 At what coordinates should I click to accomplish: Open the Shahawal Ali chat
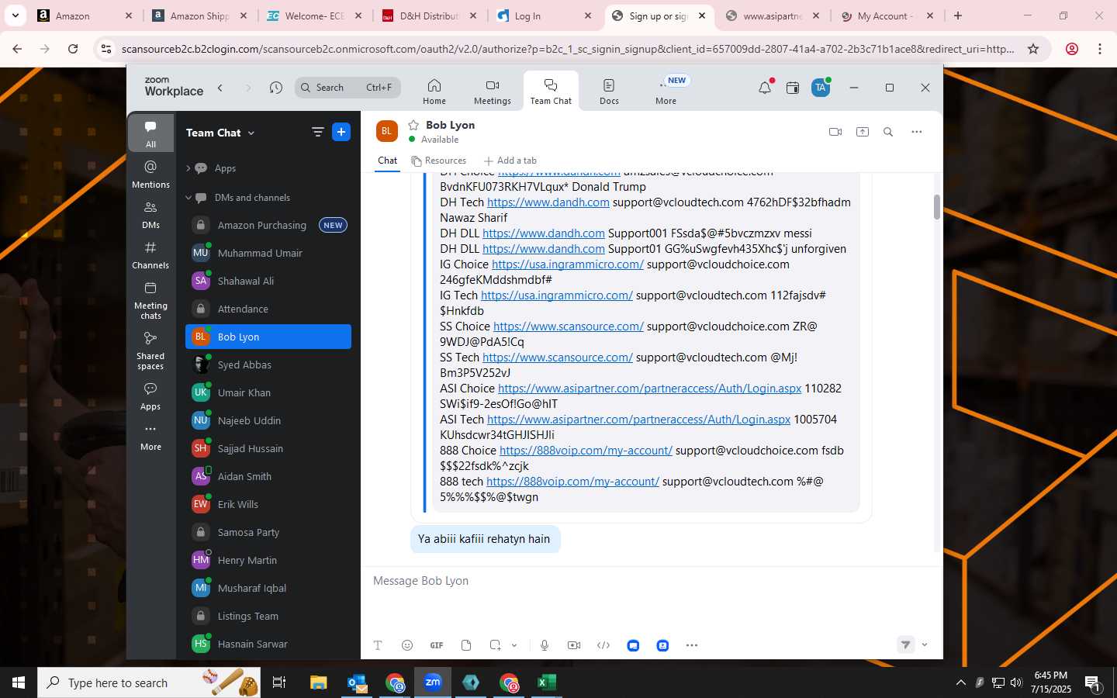click(268, 281)
